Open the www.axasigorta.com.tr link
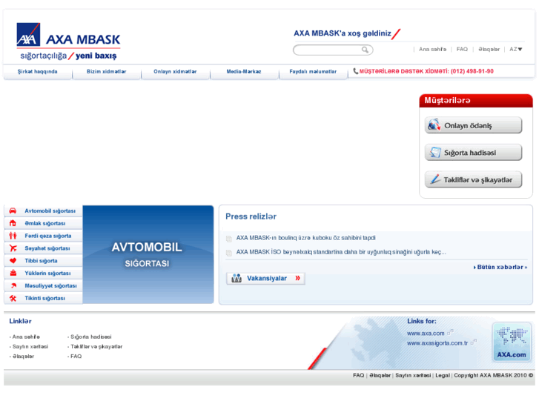Viewport: 539px width, 404px height. 437,342
